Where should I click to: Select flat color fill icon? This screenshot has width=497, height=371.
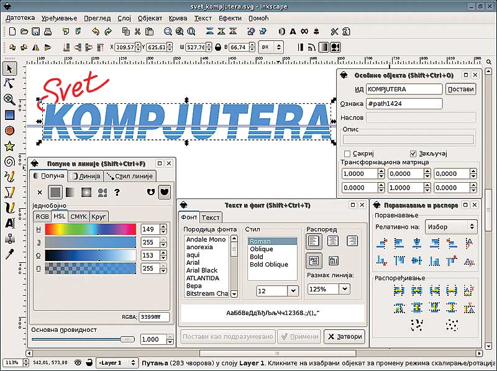pos(55,192)
